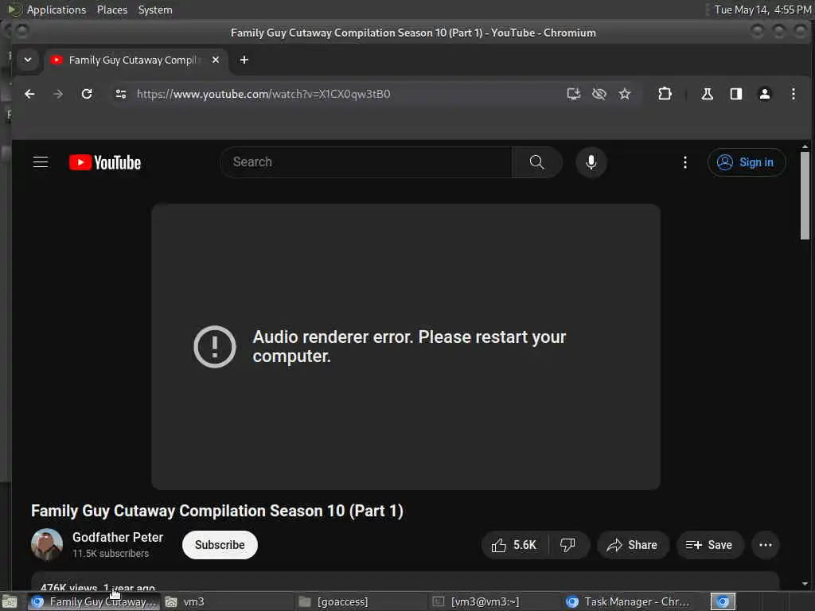Click the Share button
The width and height of the screenshot is (815, 611).
[632, 544]
